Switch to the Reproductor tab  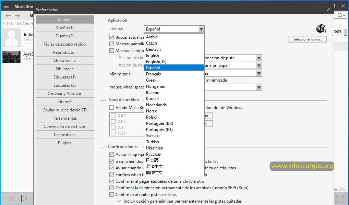[x=65, y=52]
